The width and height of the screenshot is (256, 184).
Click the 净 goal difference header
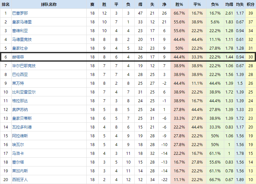point(164,5)
